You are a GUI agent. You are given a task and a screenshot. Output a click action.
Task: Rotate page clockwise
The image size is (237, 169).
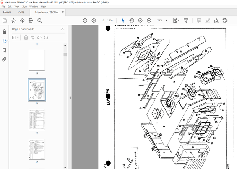coord(46,37)
